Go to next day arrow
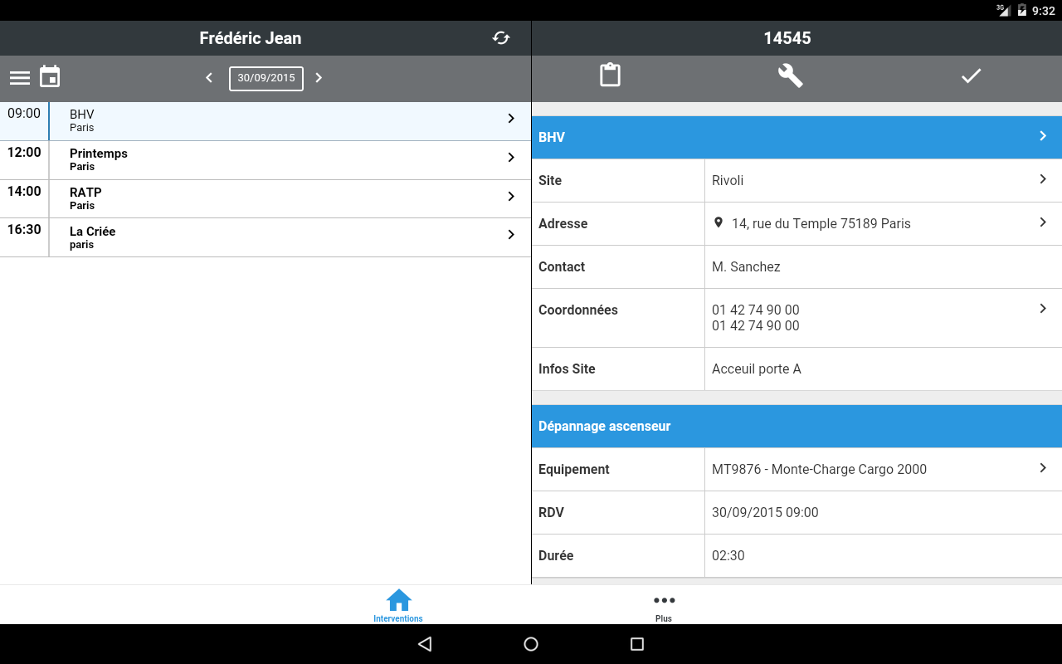The width and height of the screenshot is (1062, 664). click(x=319, y=78)
